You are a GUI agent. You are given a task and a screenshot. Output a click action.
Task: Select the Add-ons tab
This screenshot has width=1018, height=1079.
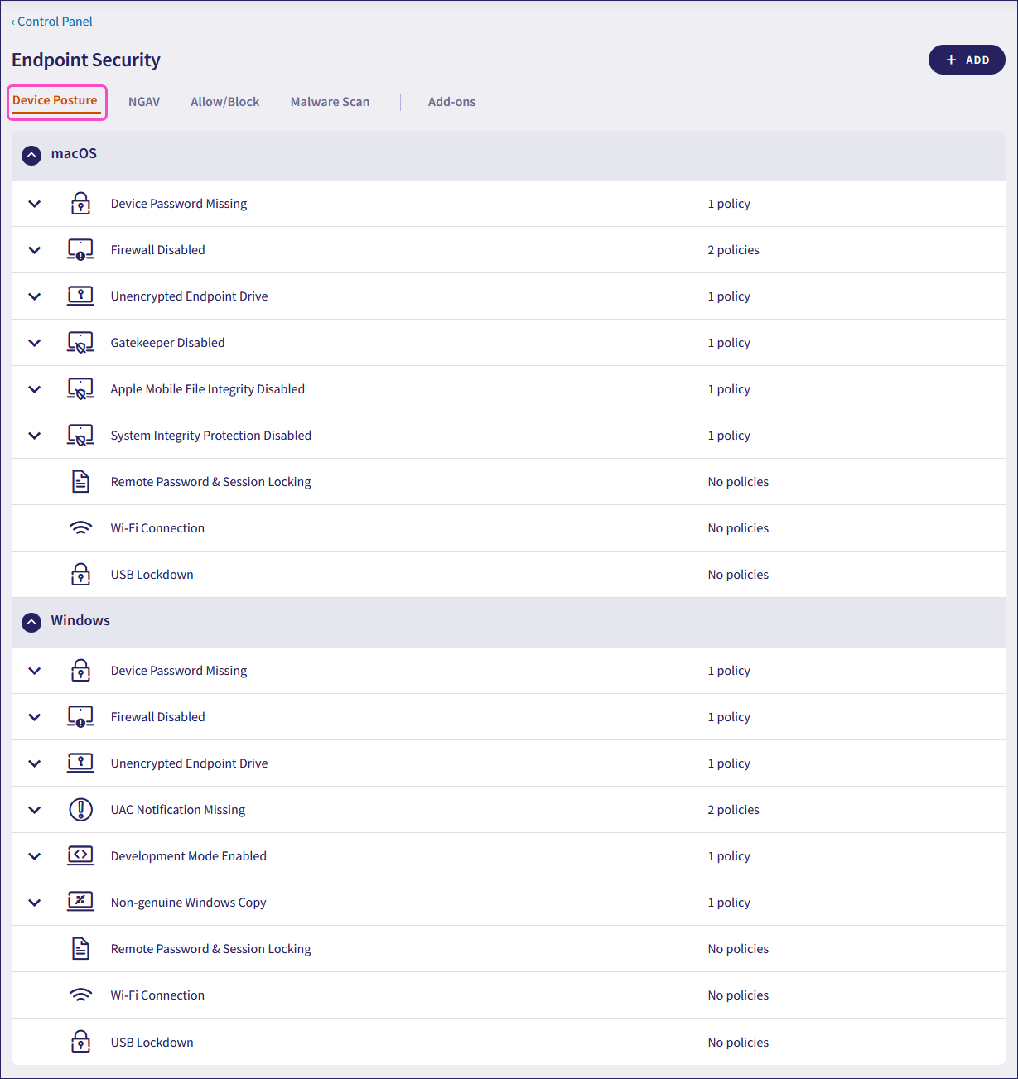pos(451,102)
